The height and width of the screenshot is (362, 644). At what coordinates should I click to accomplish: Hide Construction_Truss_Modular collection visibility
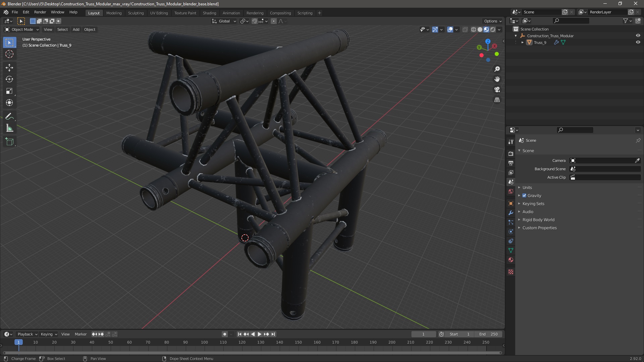[638, 36]
